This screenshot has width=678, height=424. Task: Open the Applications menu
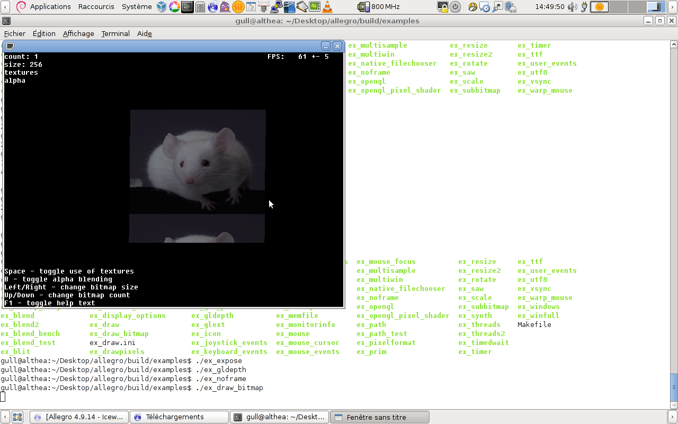pyautogui.click(x=50, y=7)
